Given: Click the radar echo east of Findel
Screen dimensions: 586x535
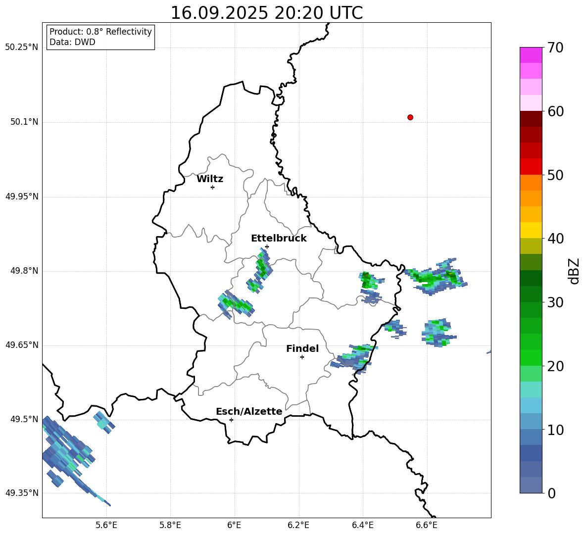Looking at the screenshot, I should click(x=354, y=358).
